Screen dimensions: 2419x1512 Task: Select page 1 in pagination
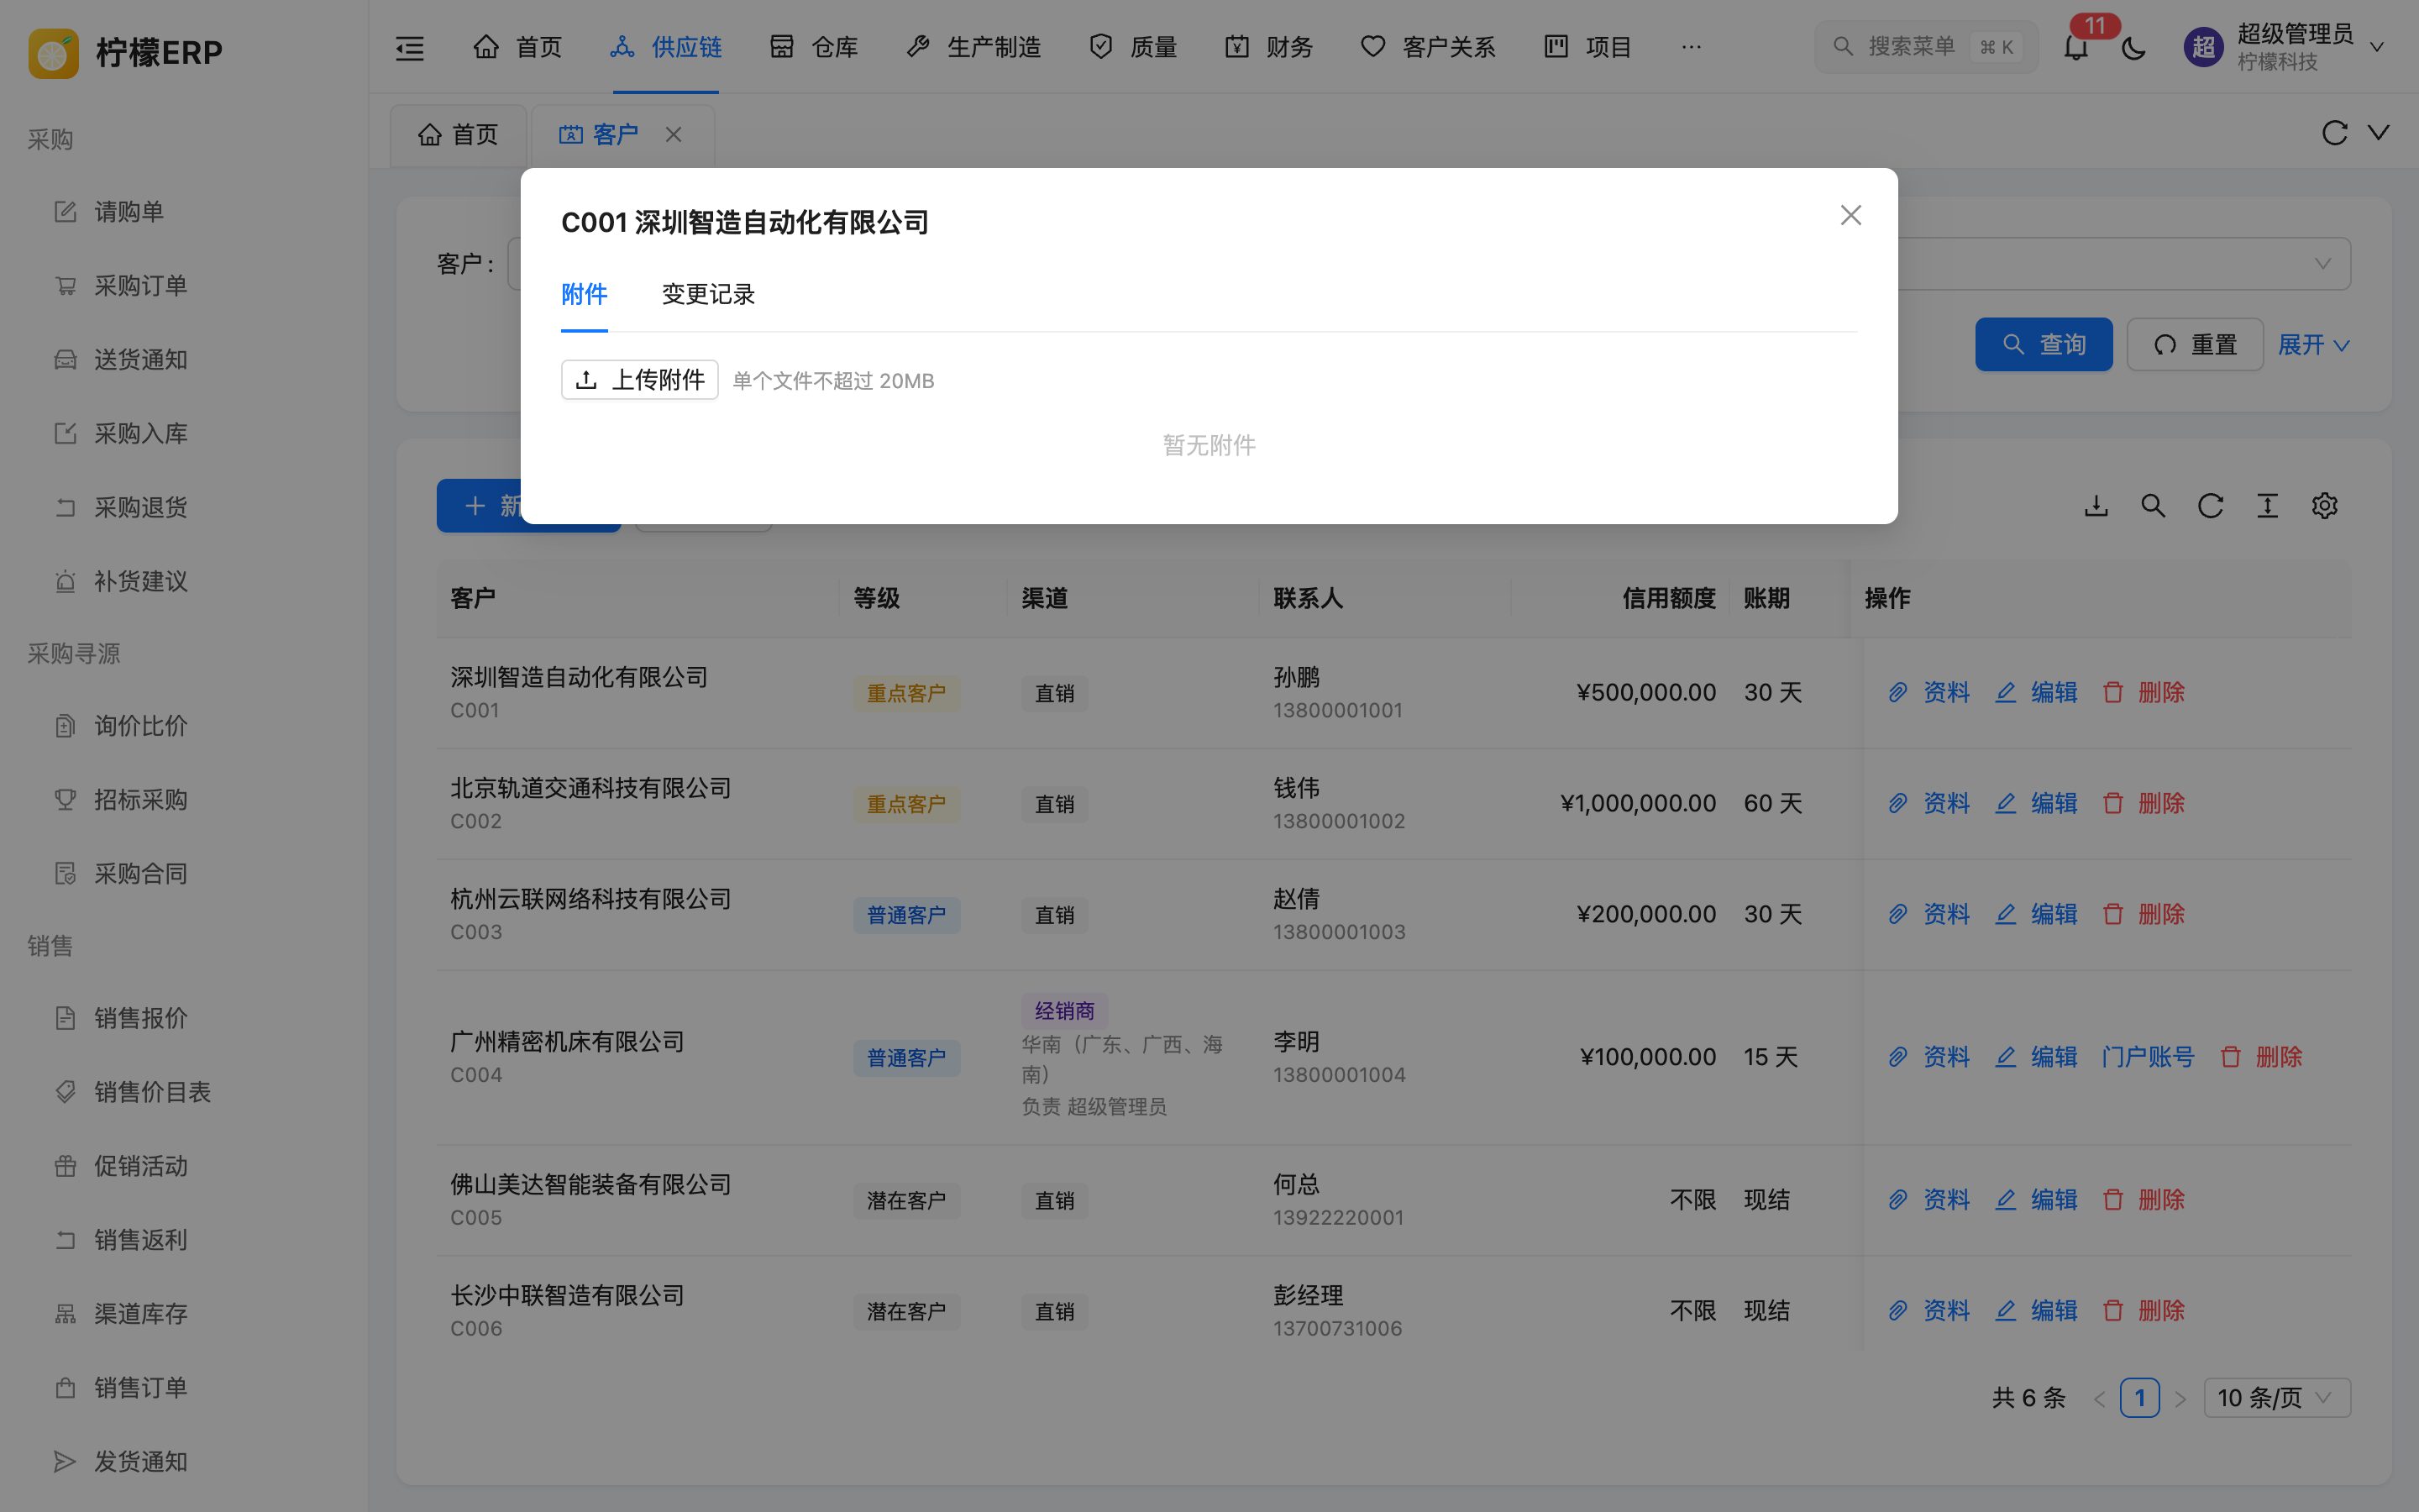click(2139, 1398)
